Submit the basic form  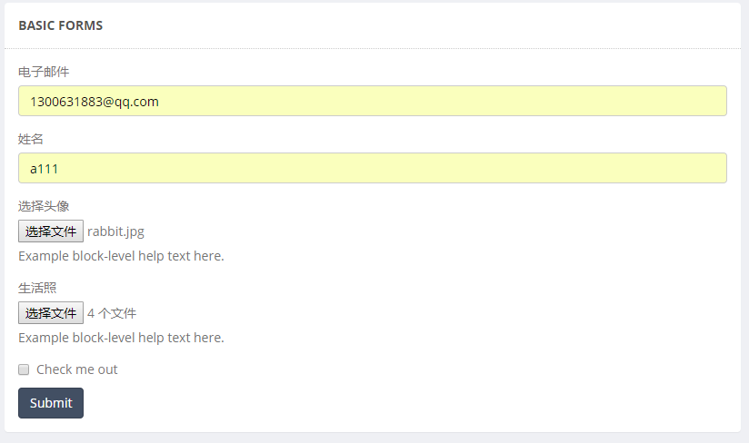(x=51, y=403)
